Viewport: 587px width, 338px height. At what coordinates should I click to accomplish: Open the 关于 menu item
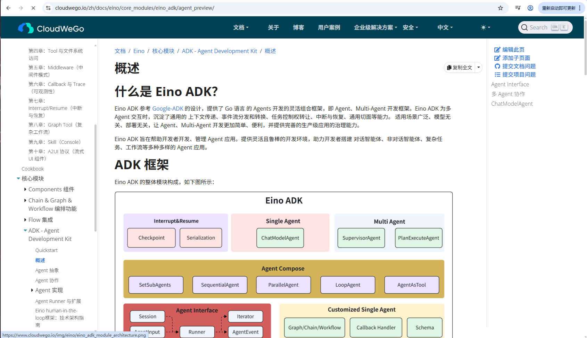(x=273, y=27)
